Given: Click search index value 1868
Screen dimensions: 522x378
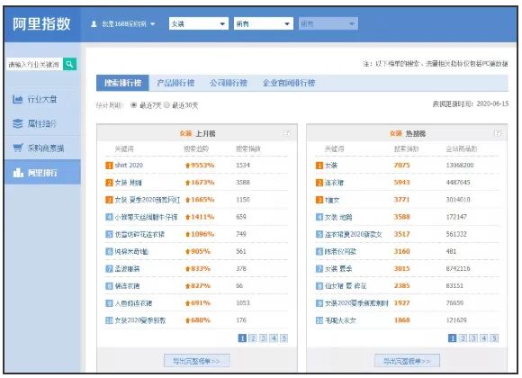Looking at the screenshot, I should pyautogui.click(x=401, y=320).
